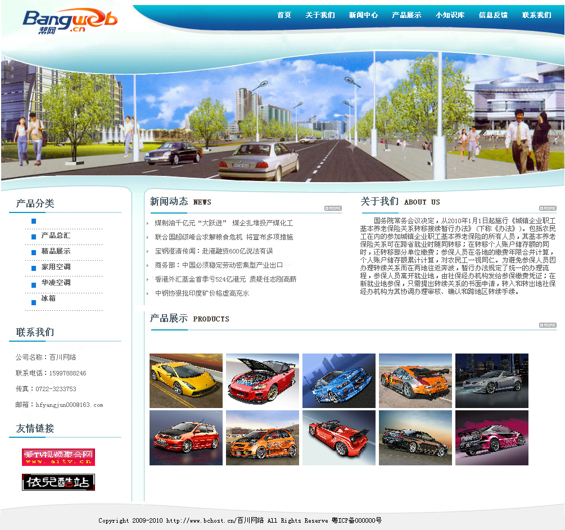Open the 冰箱 category in sidebar
Image resolution: width=565 pixels, height=530 pixels.
[48, 298]
